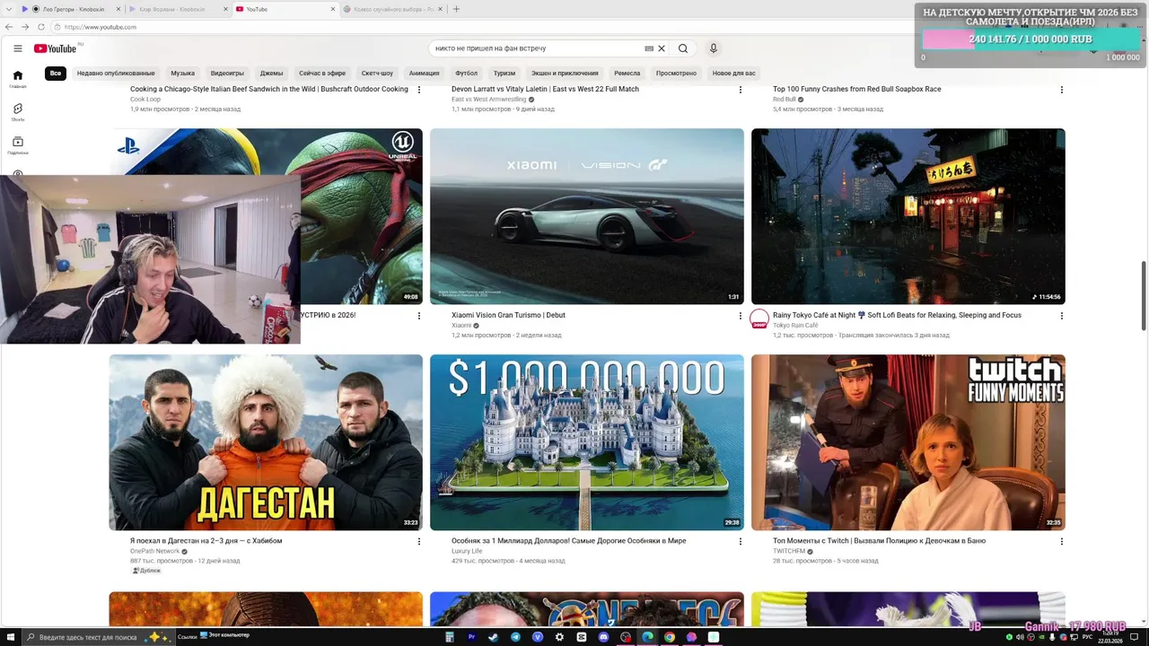Open options for Top 100 Funny Crashes video

click(x=1062, y=90)
